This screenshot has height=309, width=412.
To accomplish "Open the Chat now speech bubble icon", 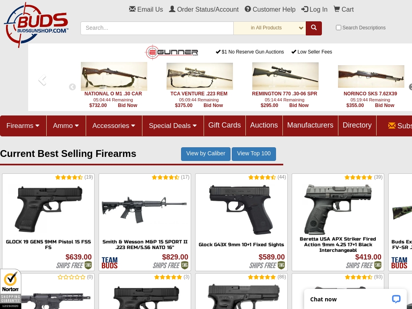I will click(x=396, y=299).
